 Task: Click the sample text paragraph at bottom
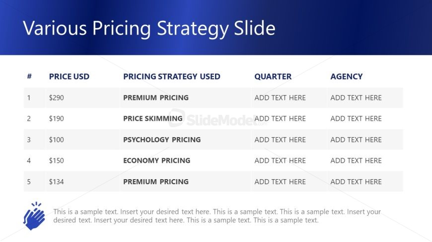coord(217,216)
